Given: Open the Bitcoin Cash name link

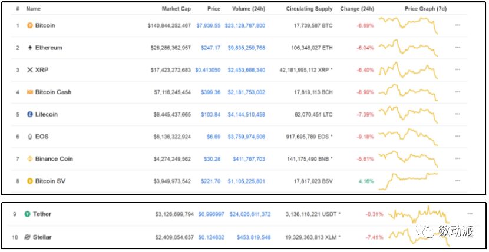Looking at the screenshot, I should pyautogui.click(x=54, y=92).
